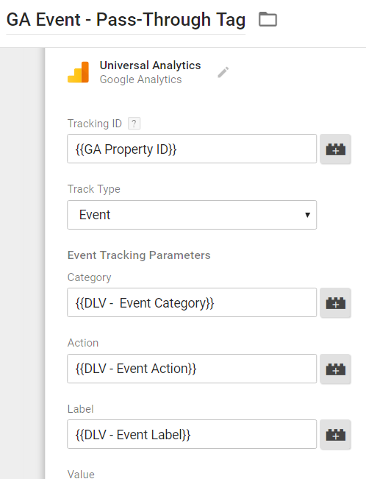Image resolution: width=366 pixels, height=479 pixels.
Task: Open variable picker beside Tracking ID field
Action: tap(335, 149)
